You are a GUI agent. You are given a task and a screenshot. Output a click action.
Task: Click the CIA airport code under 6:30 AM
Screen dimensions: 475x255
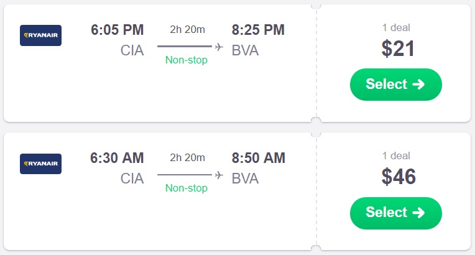tap(132, 179)
